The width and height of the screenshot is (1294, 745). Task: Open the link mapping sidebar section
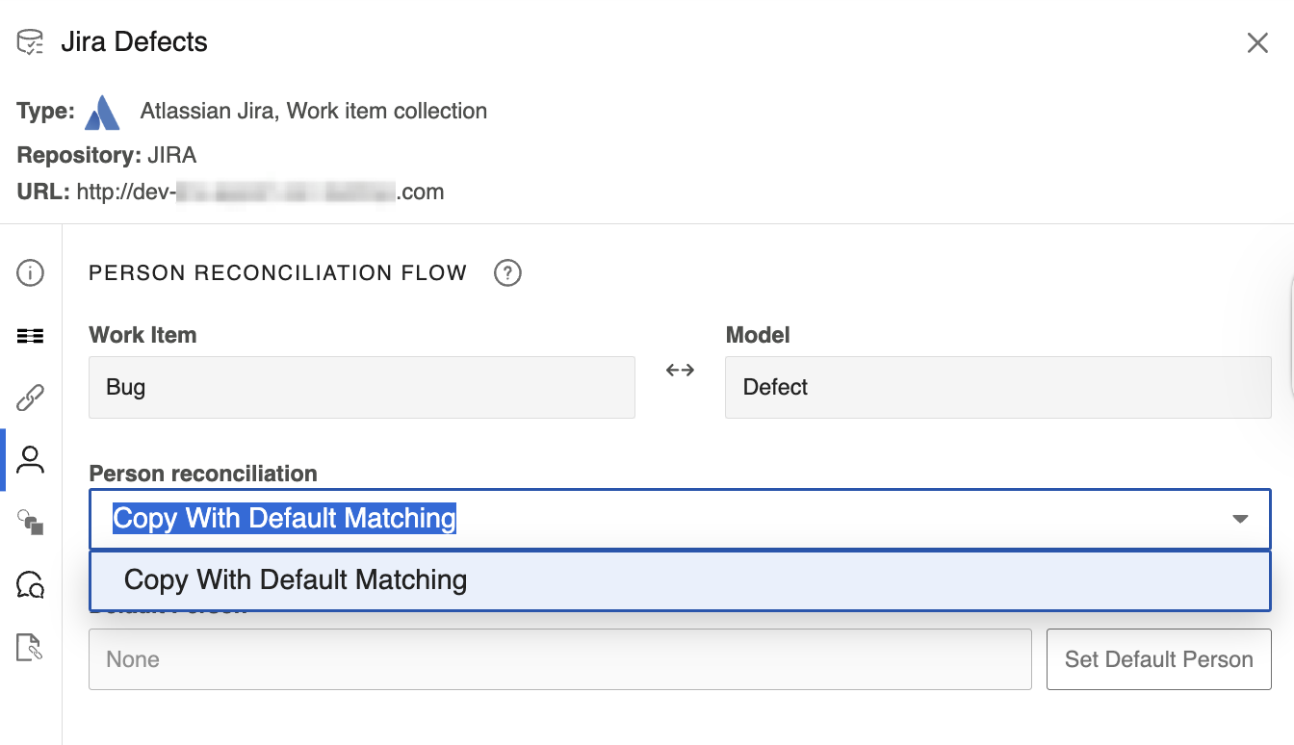30,398
